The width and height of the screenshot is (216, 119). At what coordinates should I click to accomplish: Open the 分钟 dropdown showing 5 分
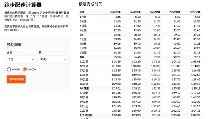tap(22, 59)
